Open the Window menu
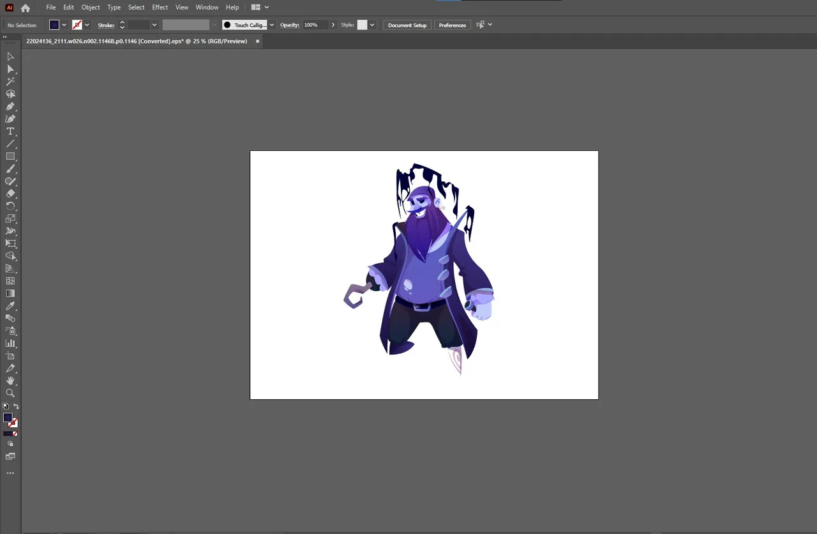Image resolution: width=817 pixels, height=534 pixels. 207,8
